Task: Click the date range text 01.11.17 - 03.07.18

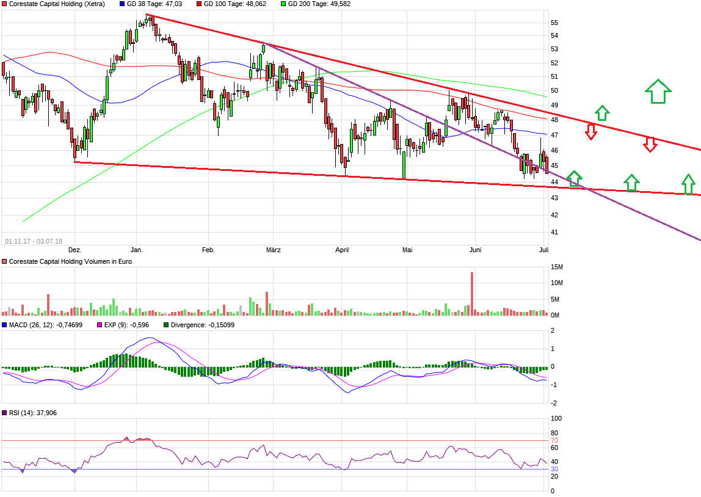Action: coord(33,239)
